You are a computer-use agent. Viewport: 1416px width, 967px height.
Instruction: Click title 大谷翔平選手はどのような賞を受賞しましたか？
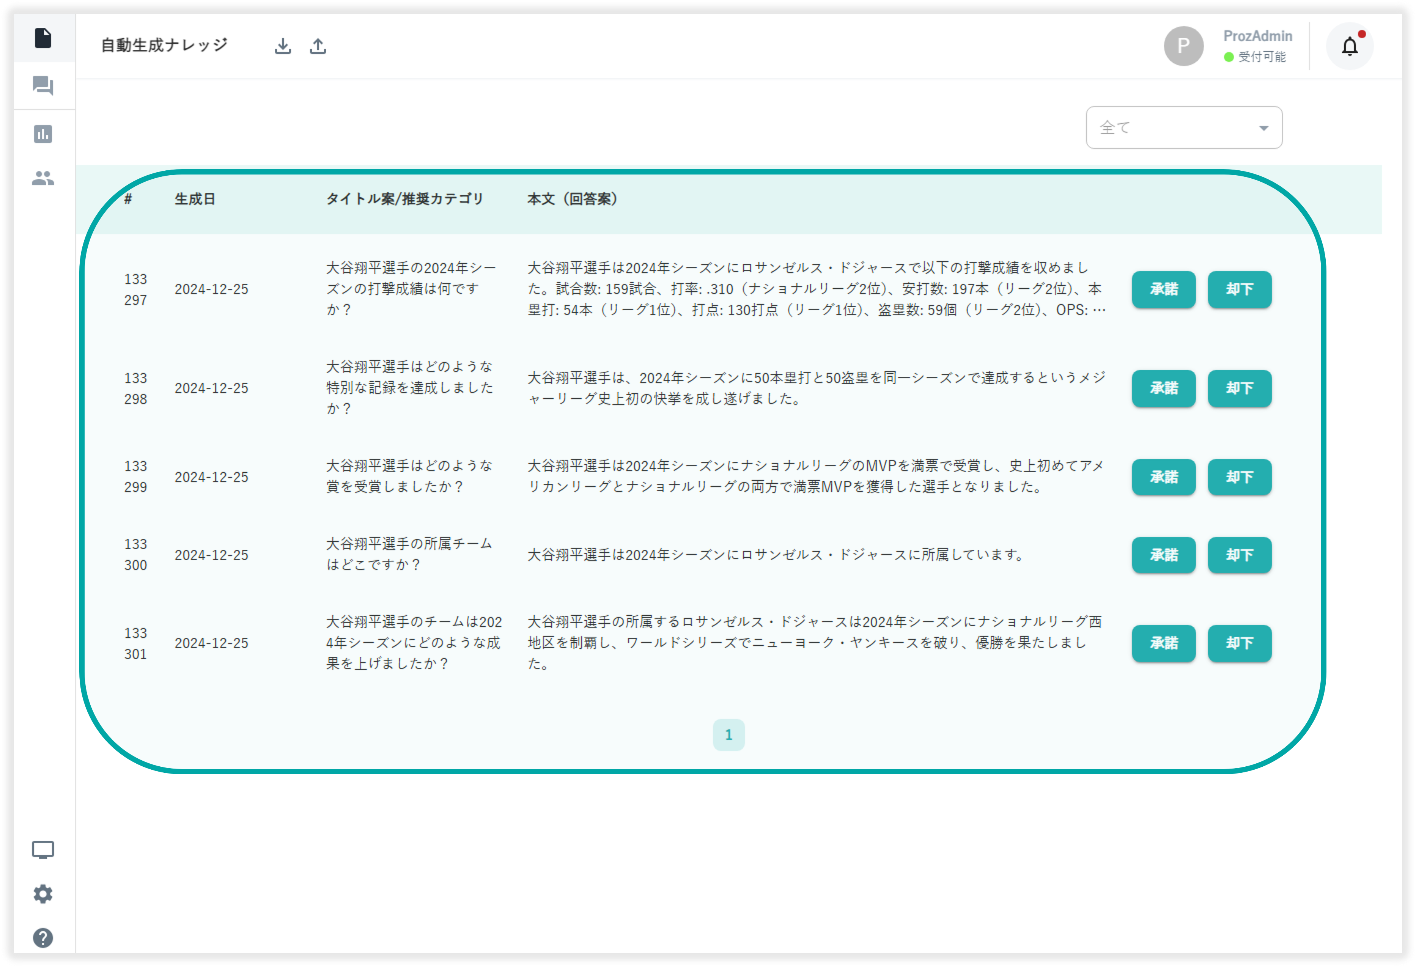click(x=409, y=476)
